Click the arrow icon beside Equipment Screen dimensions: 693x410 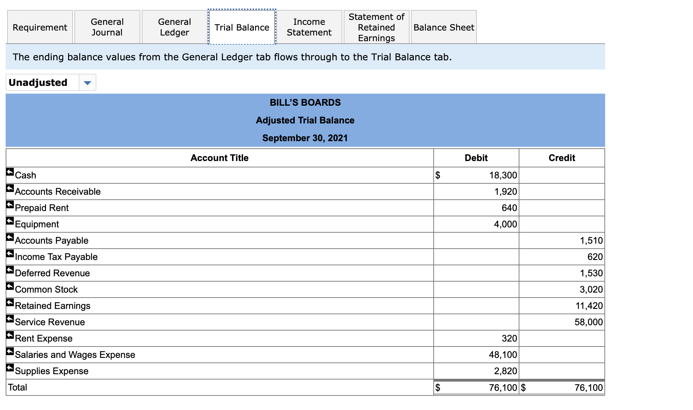pos(10,221)
